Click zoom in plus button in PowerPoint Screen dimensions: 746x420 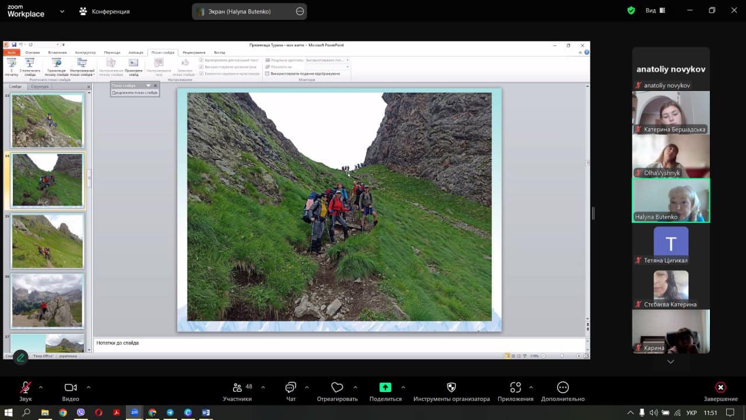tap(579, 356)
